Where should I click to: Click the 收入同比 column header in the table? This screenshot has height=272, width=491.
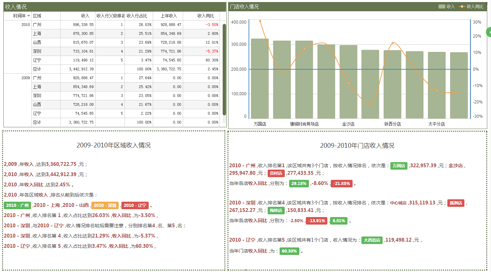[x=202, y=16]
